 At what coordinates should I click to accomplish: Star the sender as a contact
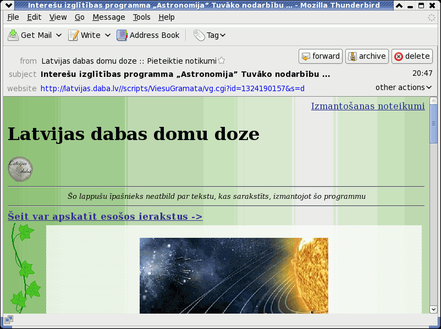pos(222,60)
